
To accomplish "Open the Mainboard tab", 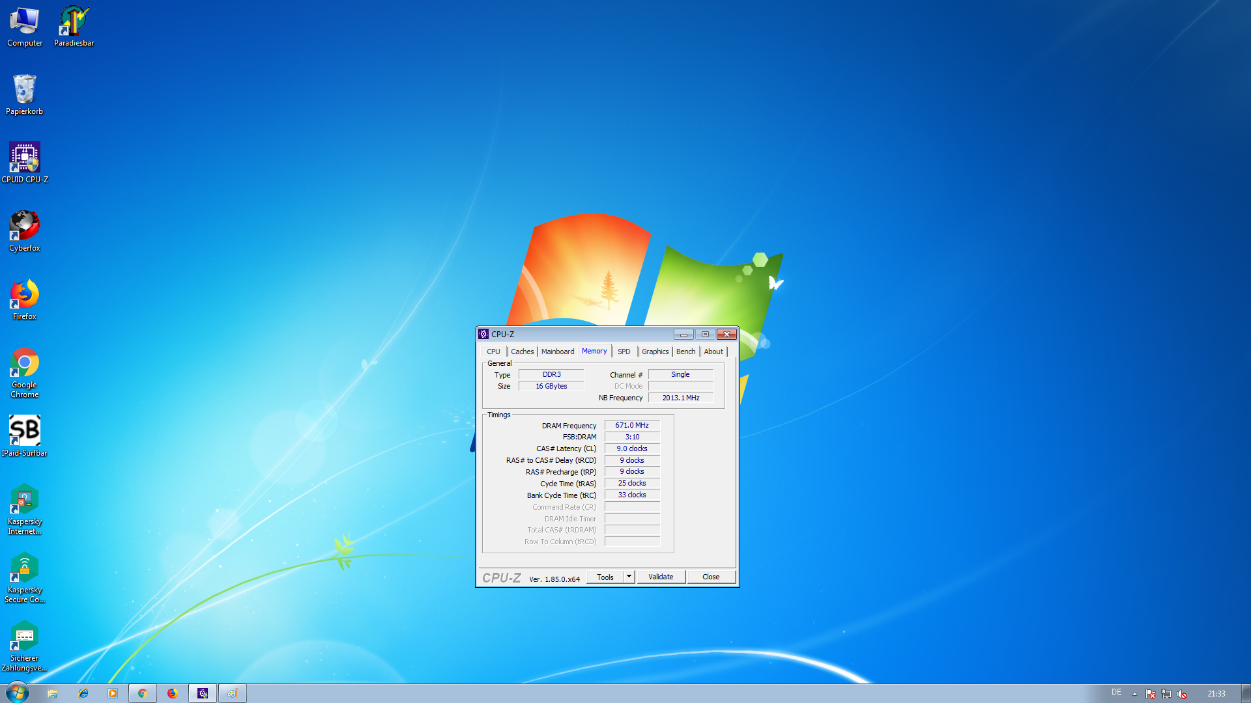I will [x=558, y=351].
